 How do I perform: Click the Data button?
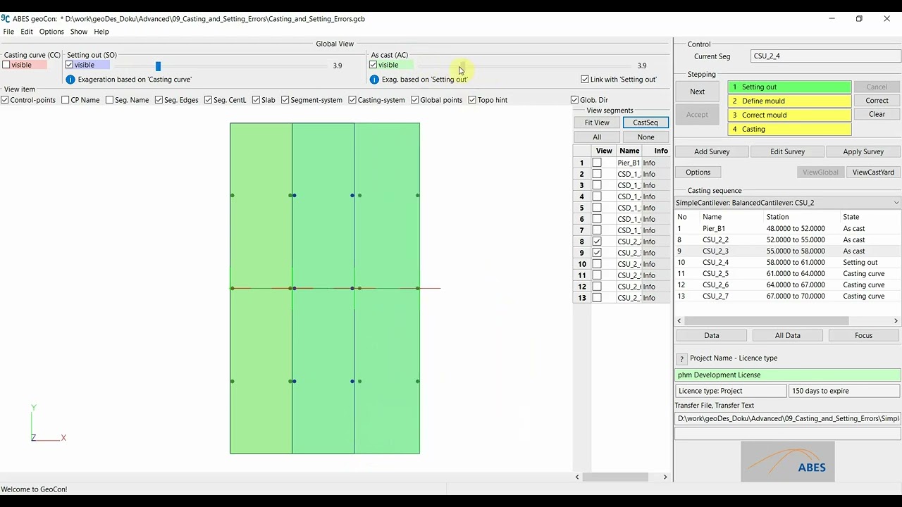(x=712, y=336)
